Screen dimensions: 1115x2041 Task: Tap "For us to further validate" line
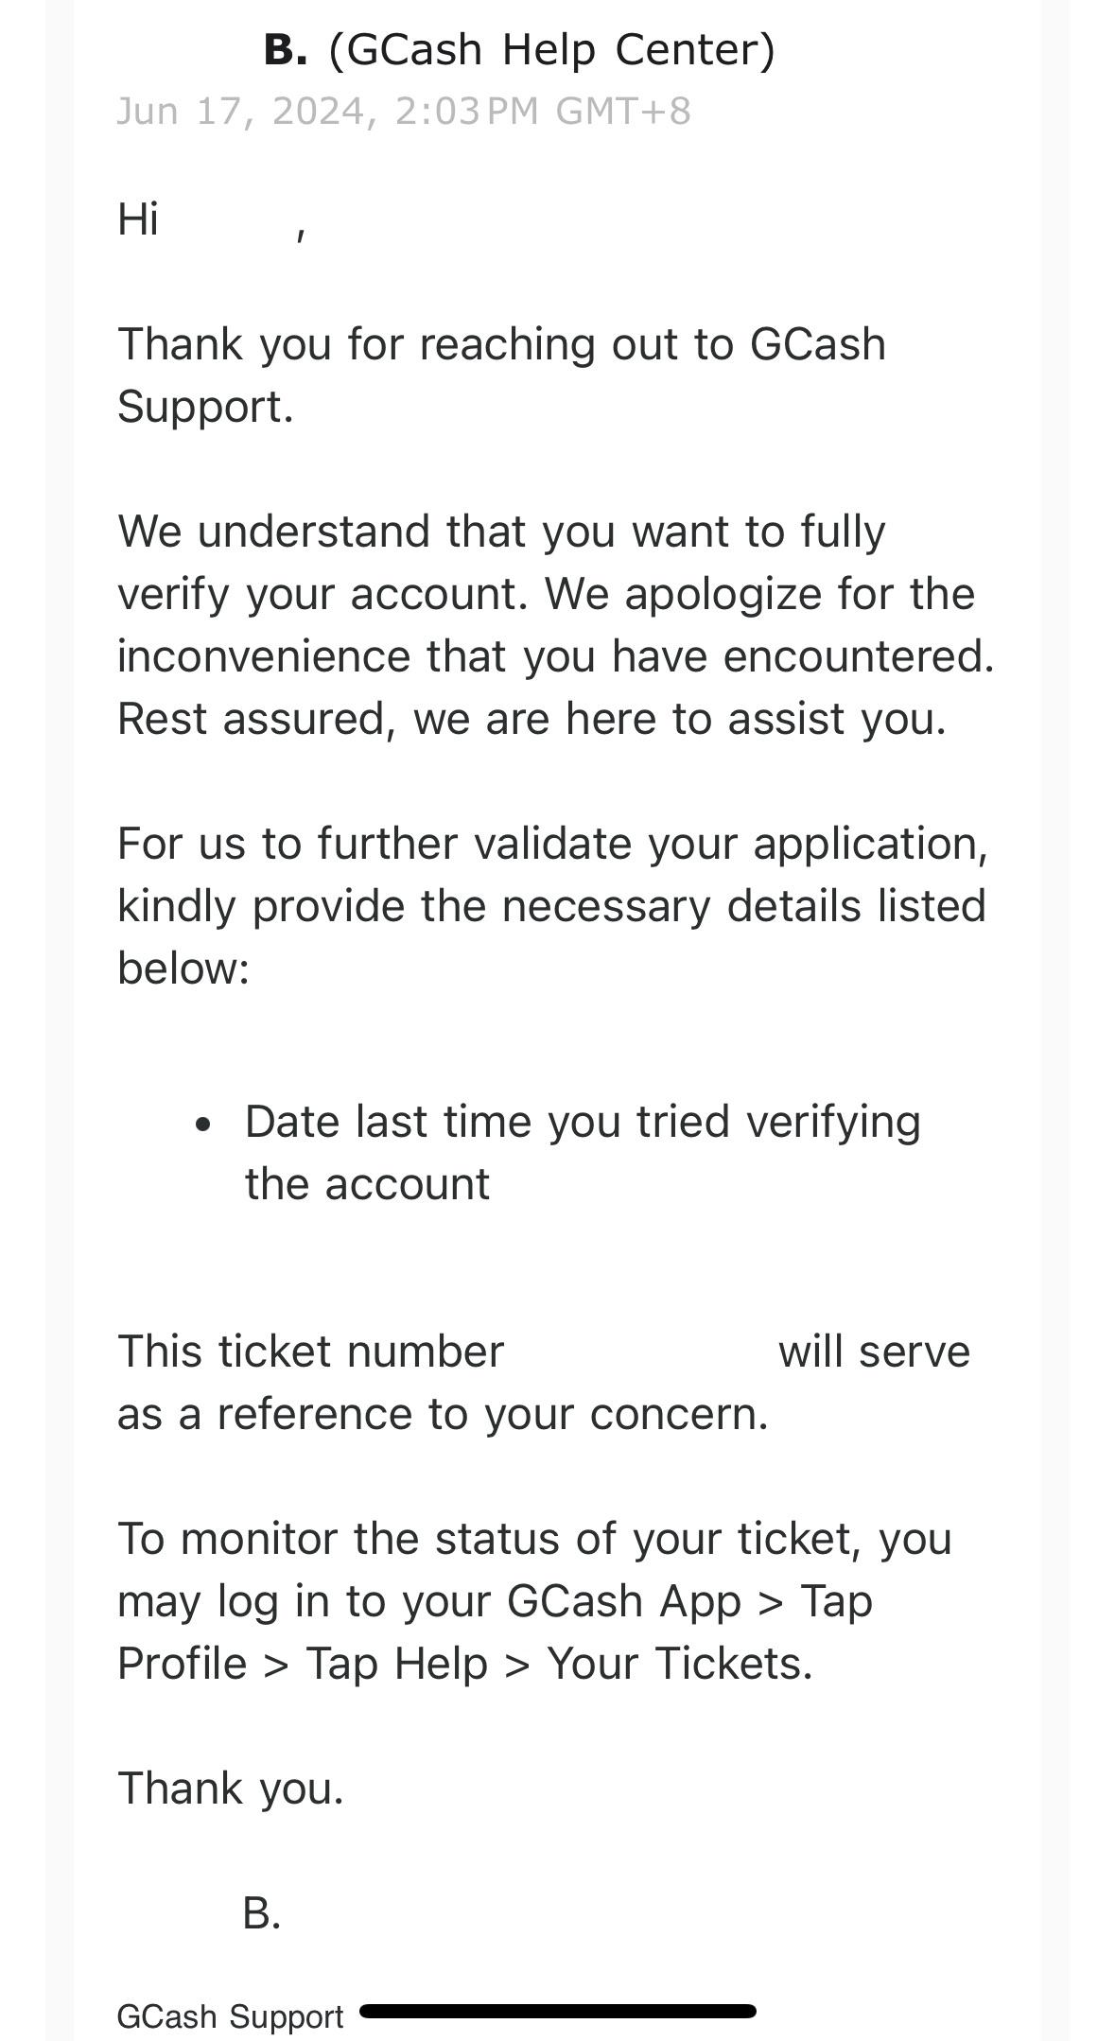pyautogui.click(x=552, y=844)
